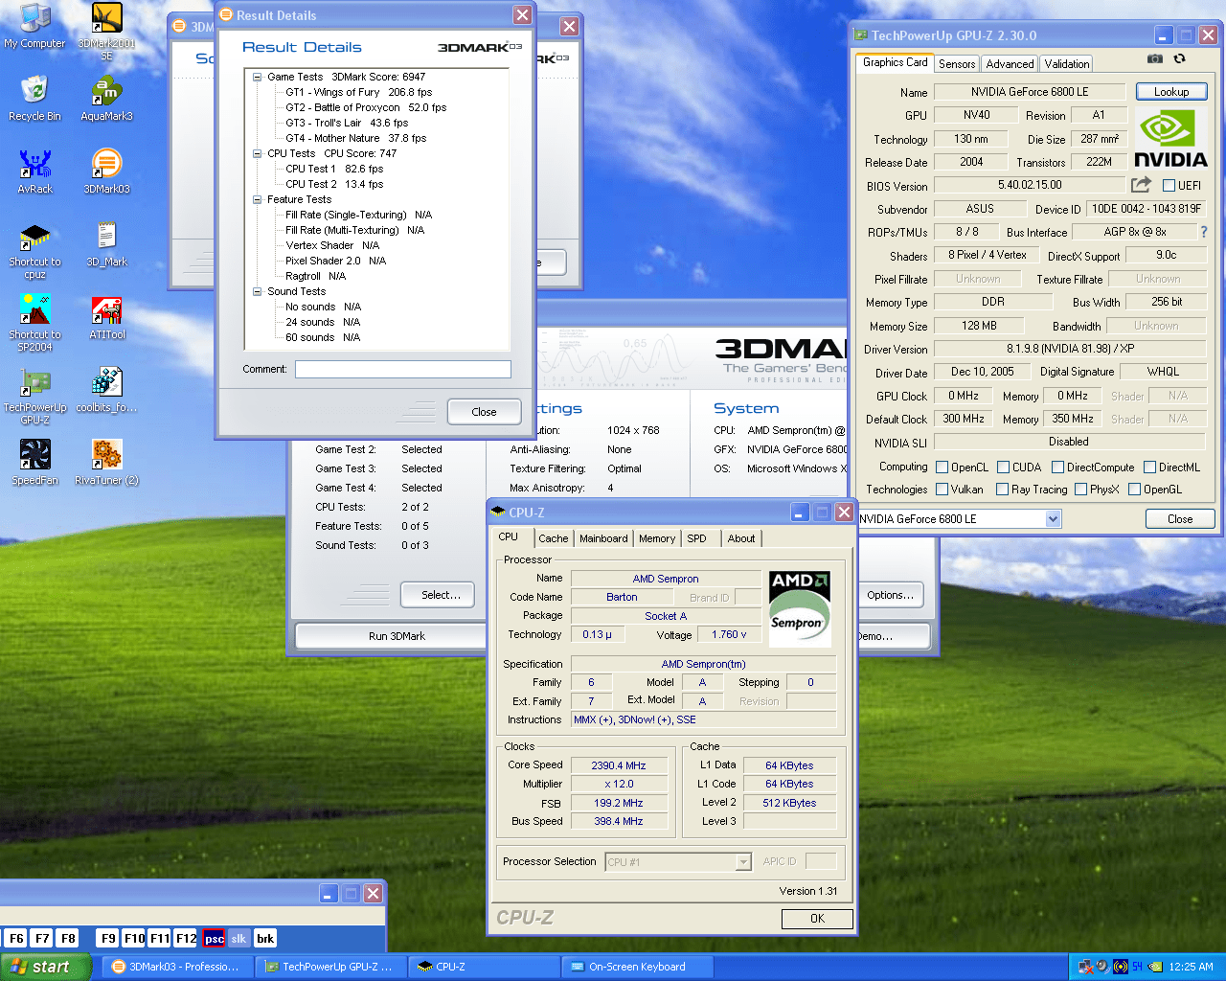The image size is (1226, 981).
Task: Open the Mainboard tab in CPU-Z
Action: 603,538
